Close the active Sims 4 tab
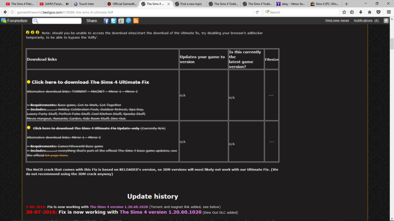Image resolution: width=394 pixels, height=221 pixels. [168, 4]
